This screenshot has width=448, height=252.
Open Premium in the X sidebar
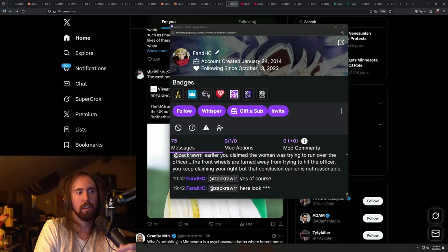pos(80,114)
